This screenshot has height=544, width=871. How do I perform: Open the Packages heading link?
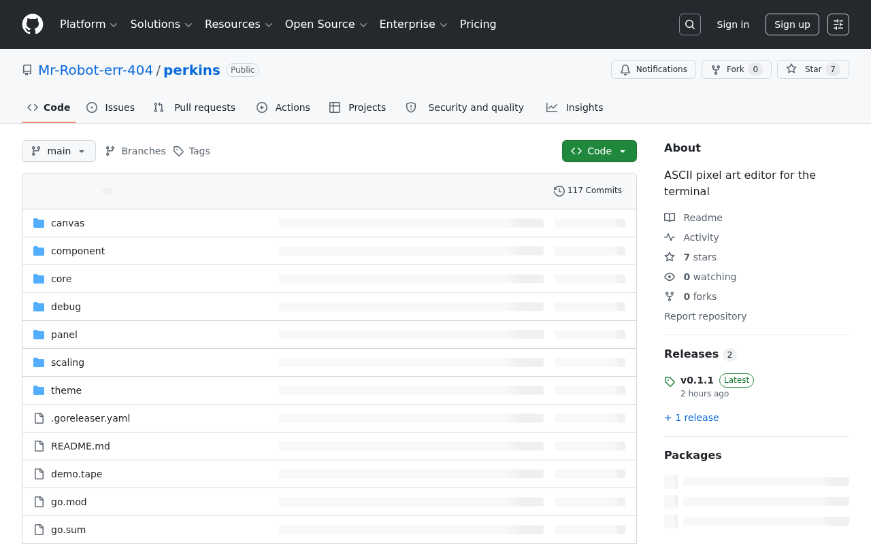[693, 455]
